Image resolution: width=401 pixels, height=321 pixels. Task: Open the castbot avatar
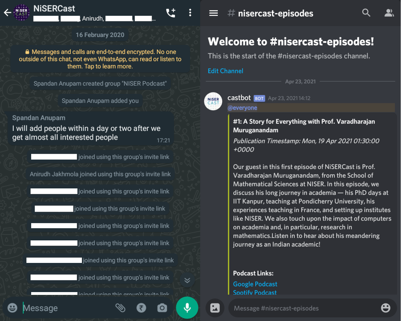pos(213,101)
